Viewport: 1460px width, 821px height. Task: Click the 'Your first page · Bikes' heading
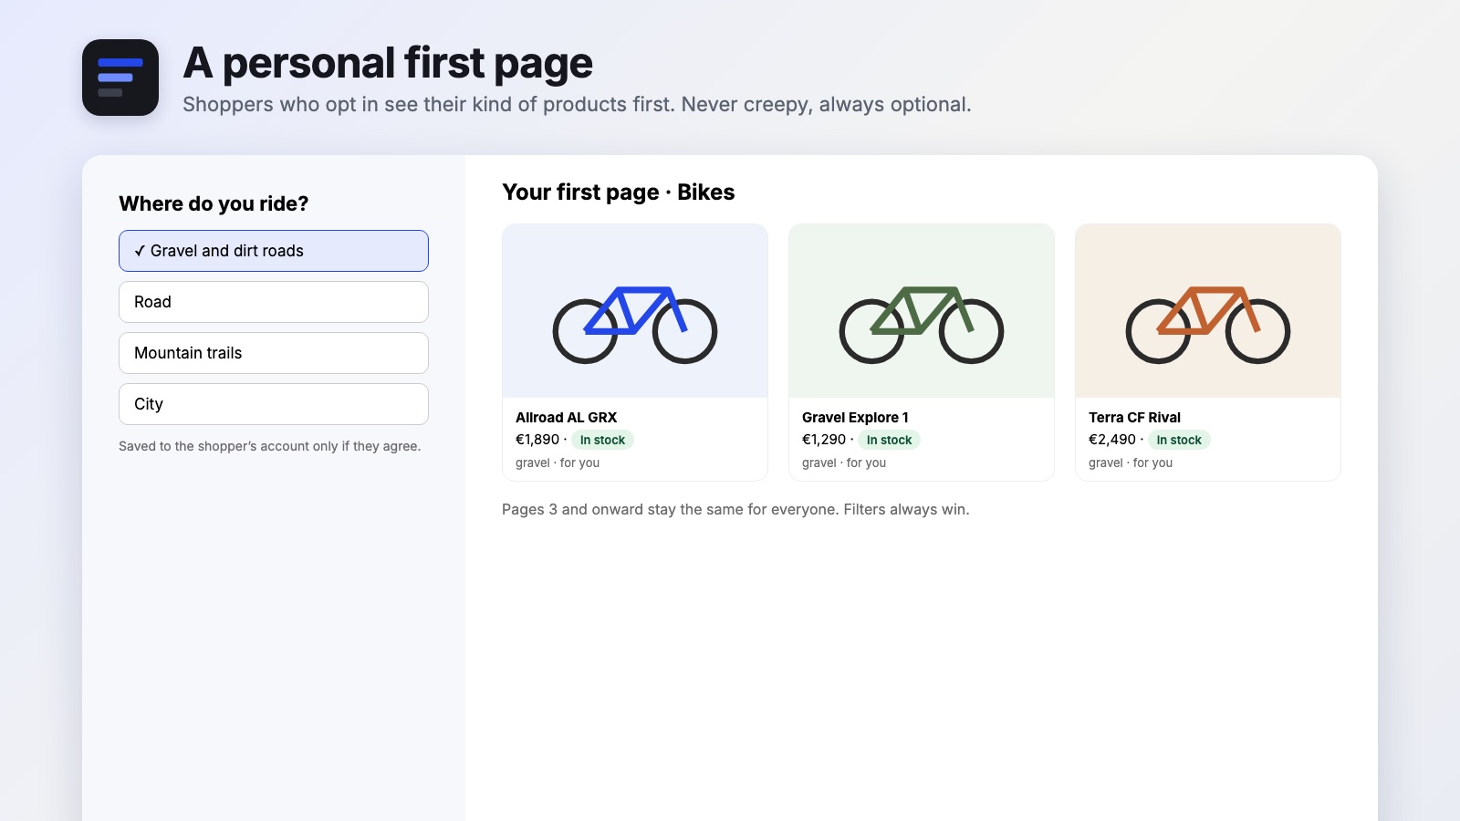pos(619,192)
